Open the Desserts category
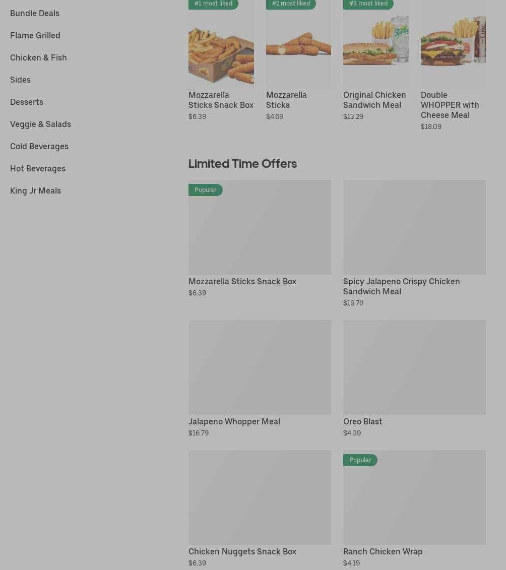 pos(27,102)
